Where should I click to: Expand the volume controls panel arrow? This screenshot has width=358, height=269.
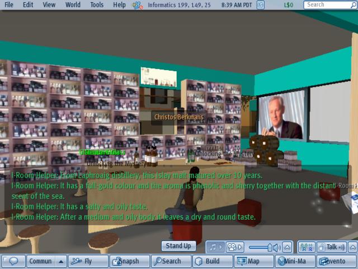287,247
